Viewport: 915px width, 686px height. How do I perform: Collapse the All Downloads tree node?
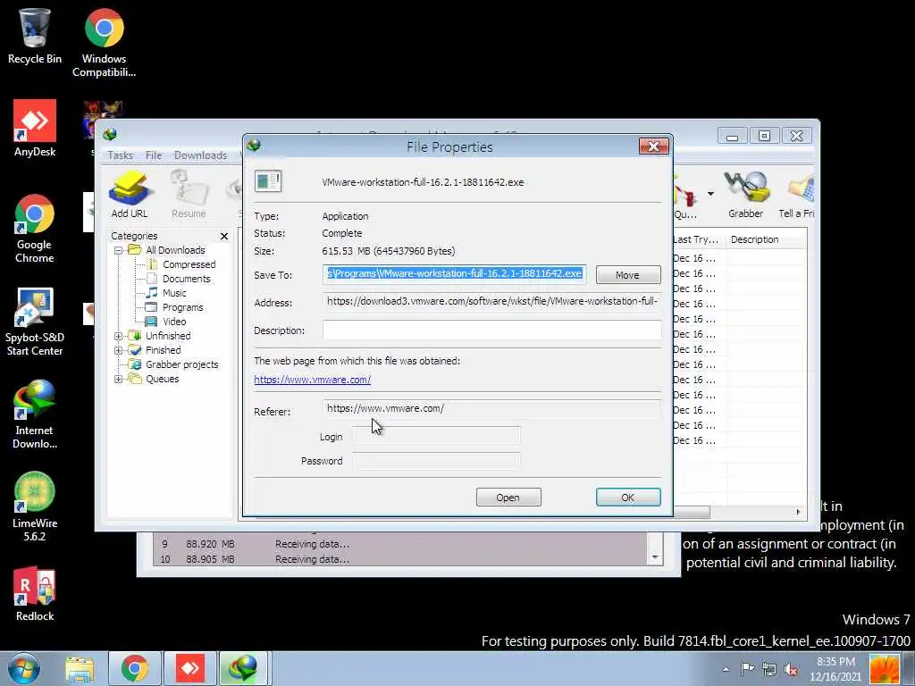click(x=119, y=250)
